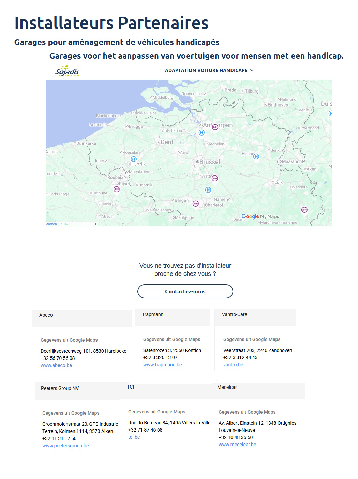Screen dimensions: 358x479
Task: Select the purple A/H marker near Waterloo
Action: click(x=214, y=178)
